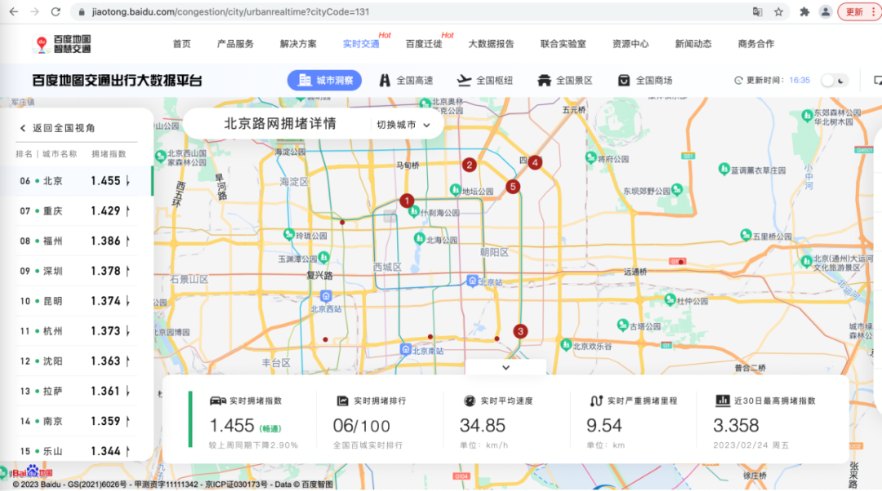Screen dimensions: 882x491
Task: Switch to 全国枢纽 tab
Action: pyautogui.click(x=484, y=80)
